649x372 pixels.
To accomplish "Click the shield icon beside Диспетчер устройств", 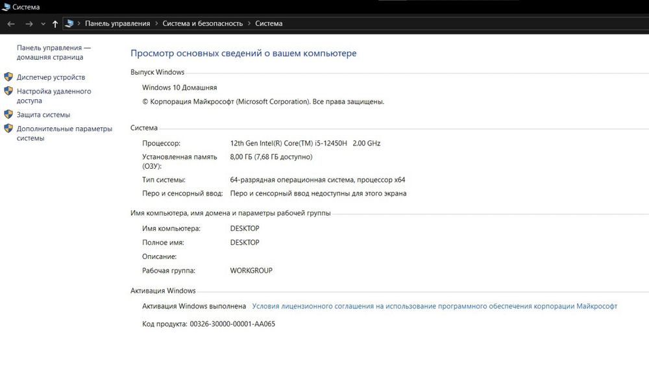I will [8, 77].
